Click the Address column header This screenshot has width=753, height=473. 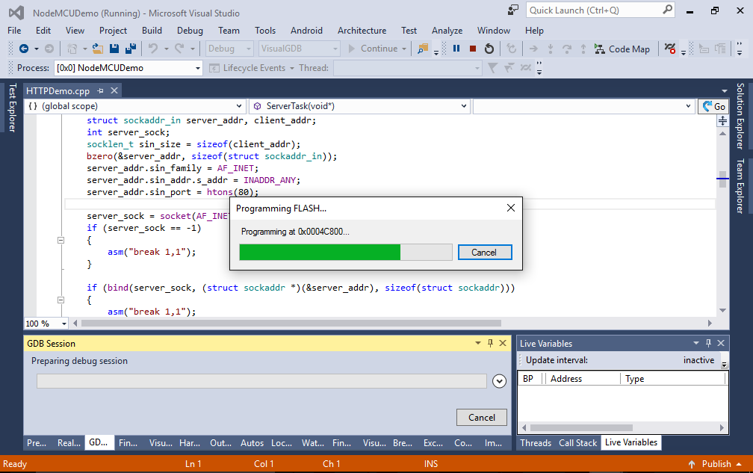(x=583, y=378)
